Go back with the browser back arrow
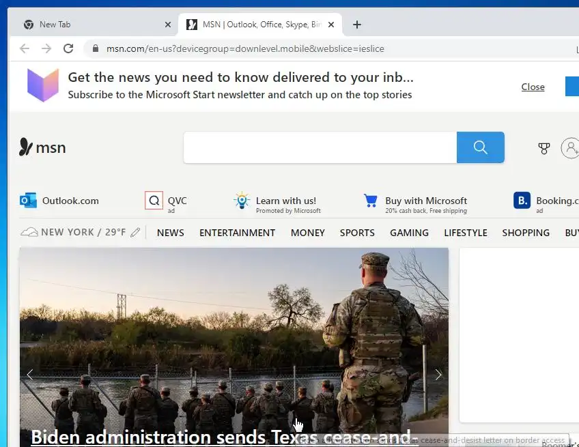This screenshot has height=447, width=579. (x=25, y=48)
